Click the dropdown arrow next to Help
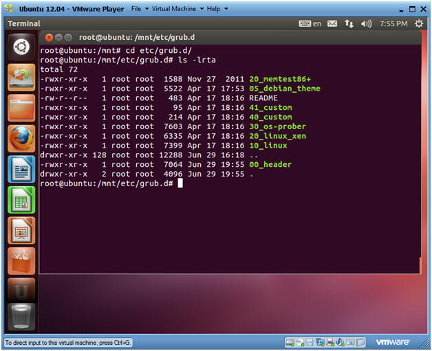 226,9
